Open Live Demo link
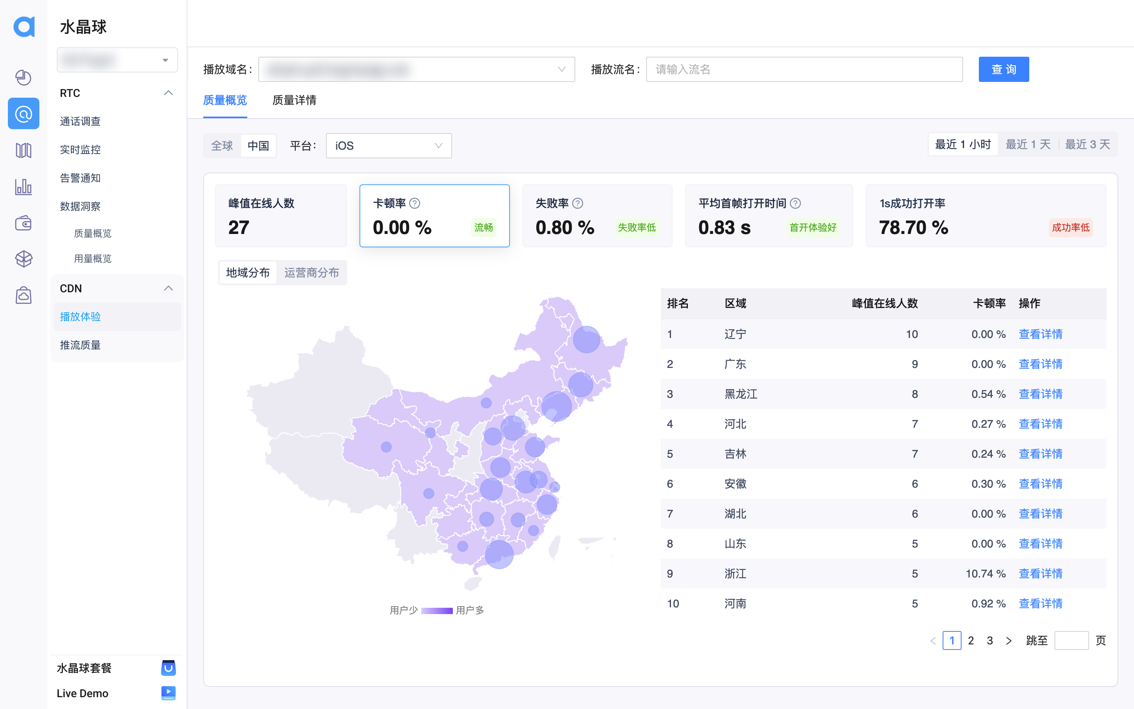 click(x=82, y=693)
